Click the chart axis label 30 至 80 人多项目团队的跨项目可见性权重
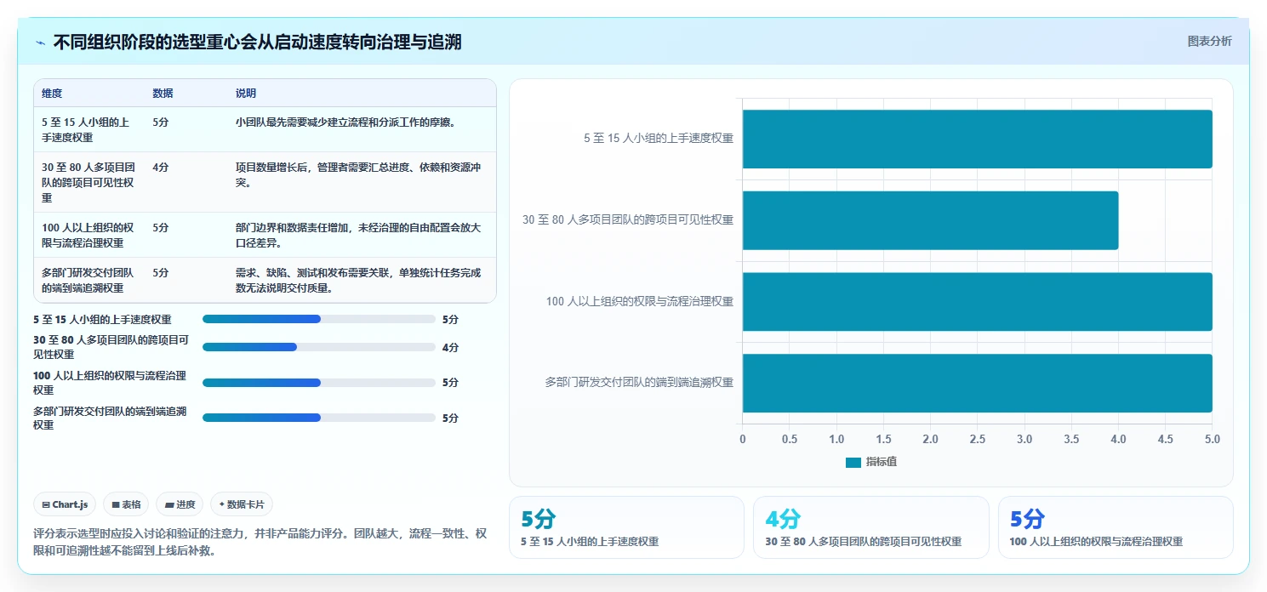Image resolution: width=1267 pixels, height=592 pixels. pos(628,219)
